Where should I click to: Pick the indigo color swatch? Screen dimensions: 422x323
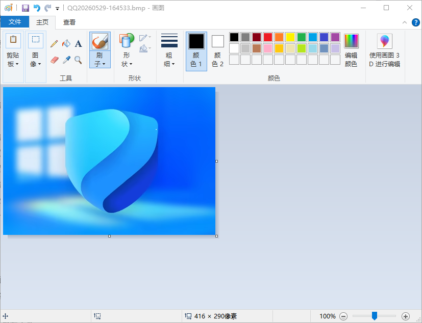[x=324, y=37]
